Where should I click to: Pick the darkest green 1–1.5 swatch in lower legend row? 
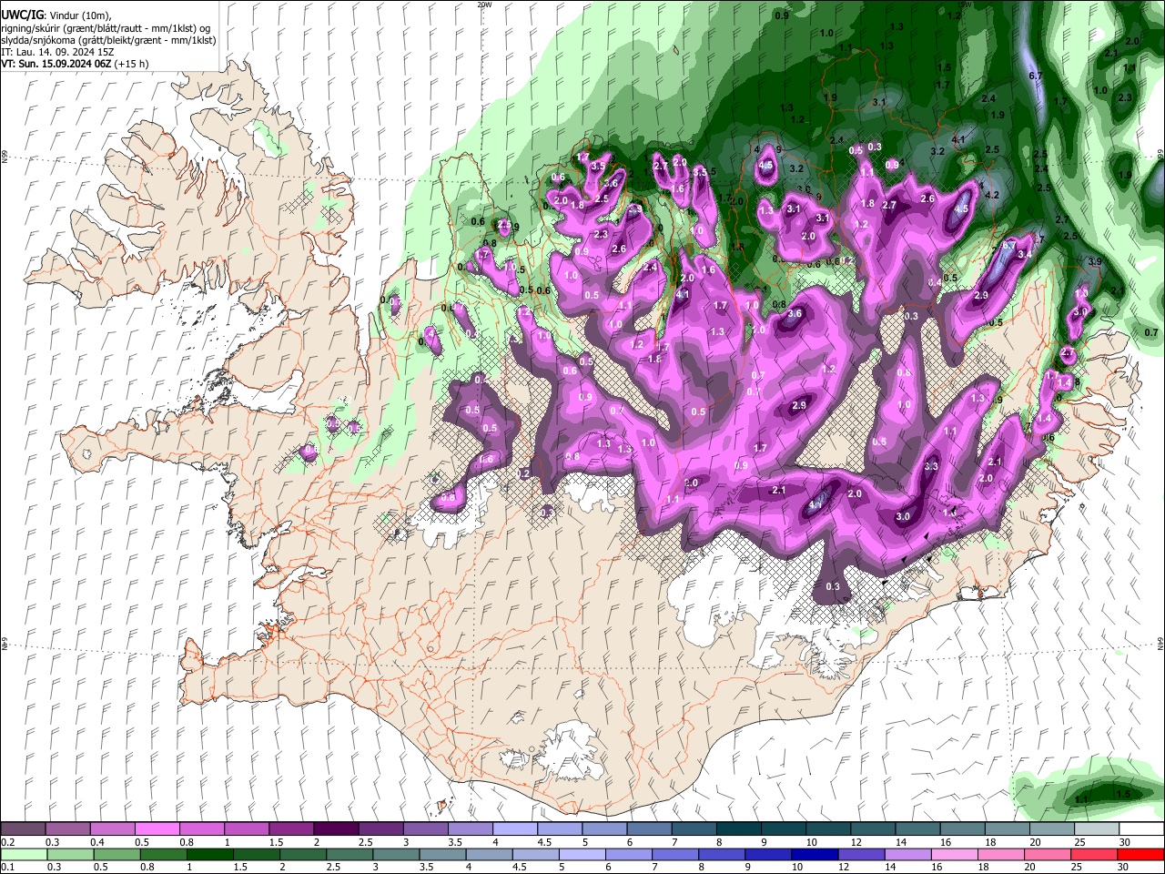click(x=210, y=854)
